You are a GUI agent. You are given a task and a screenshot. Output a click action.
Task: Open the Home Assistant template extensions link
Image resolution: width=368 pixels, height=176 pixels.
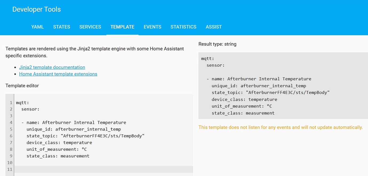click(58, 74)
